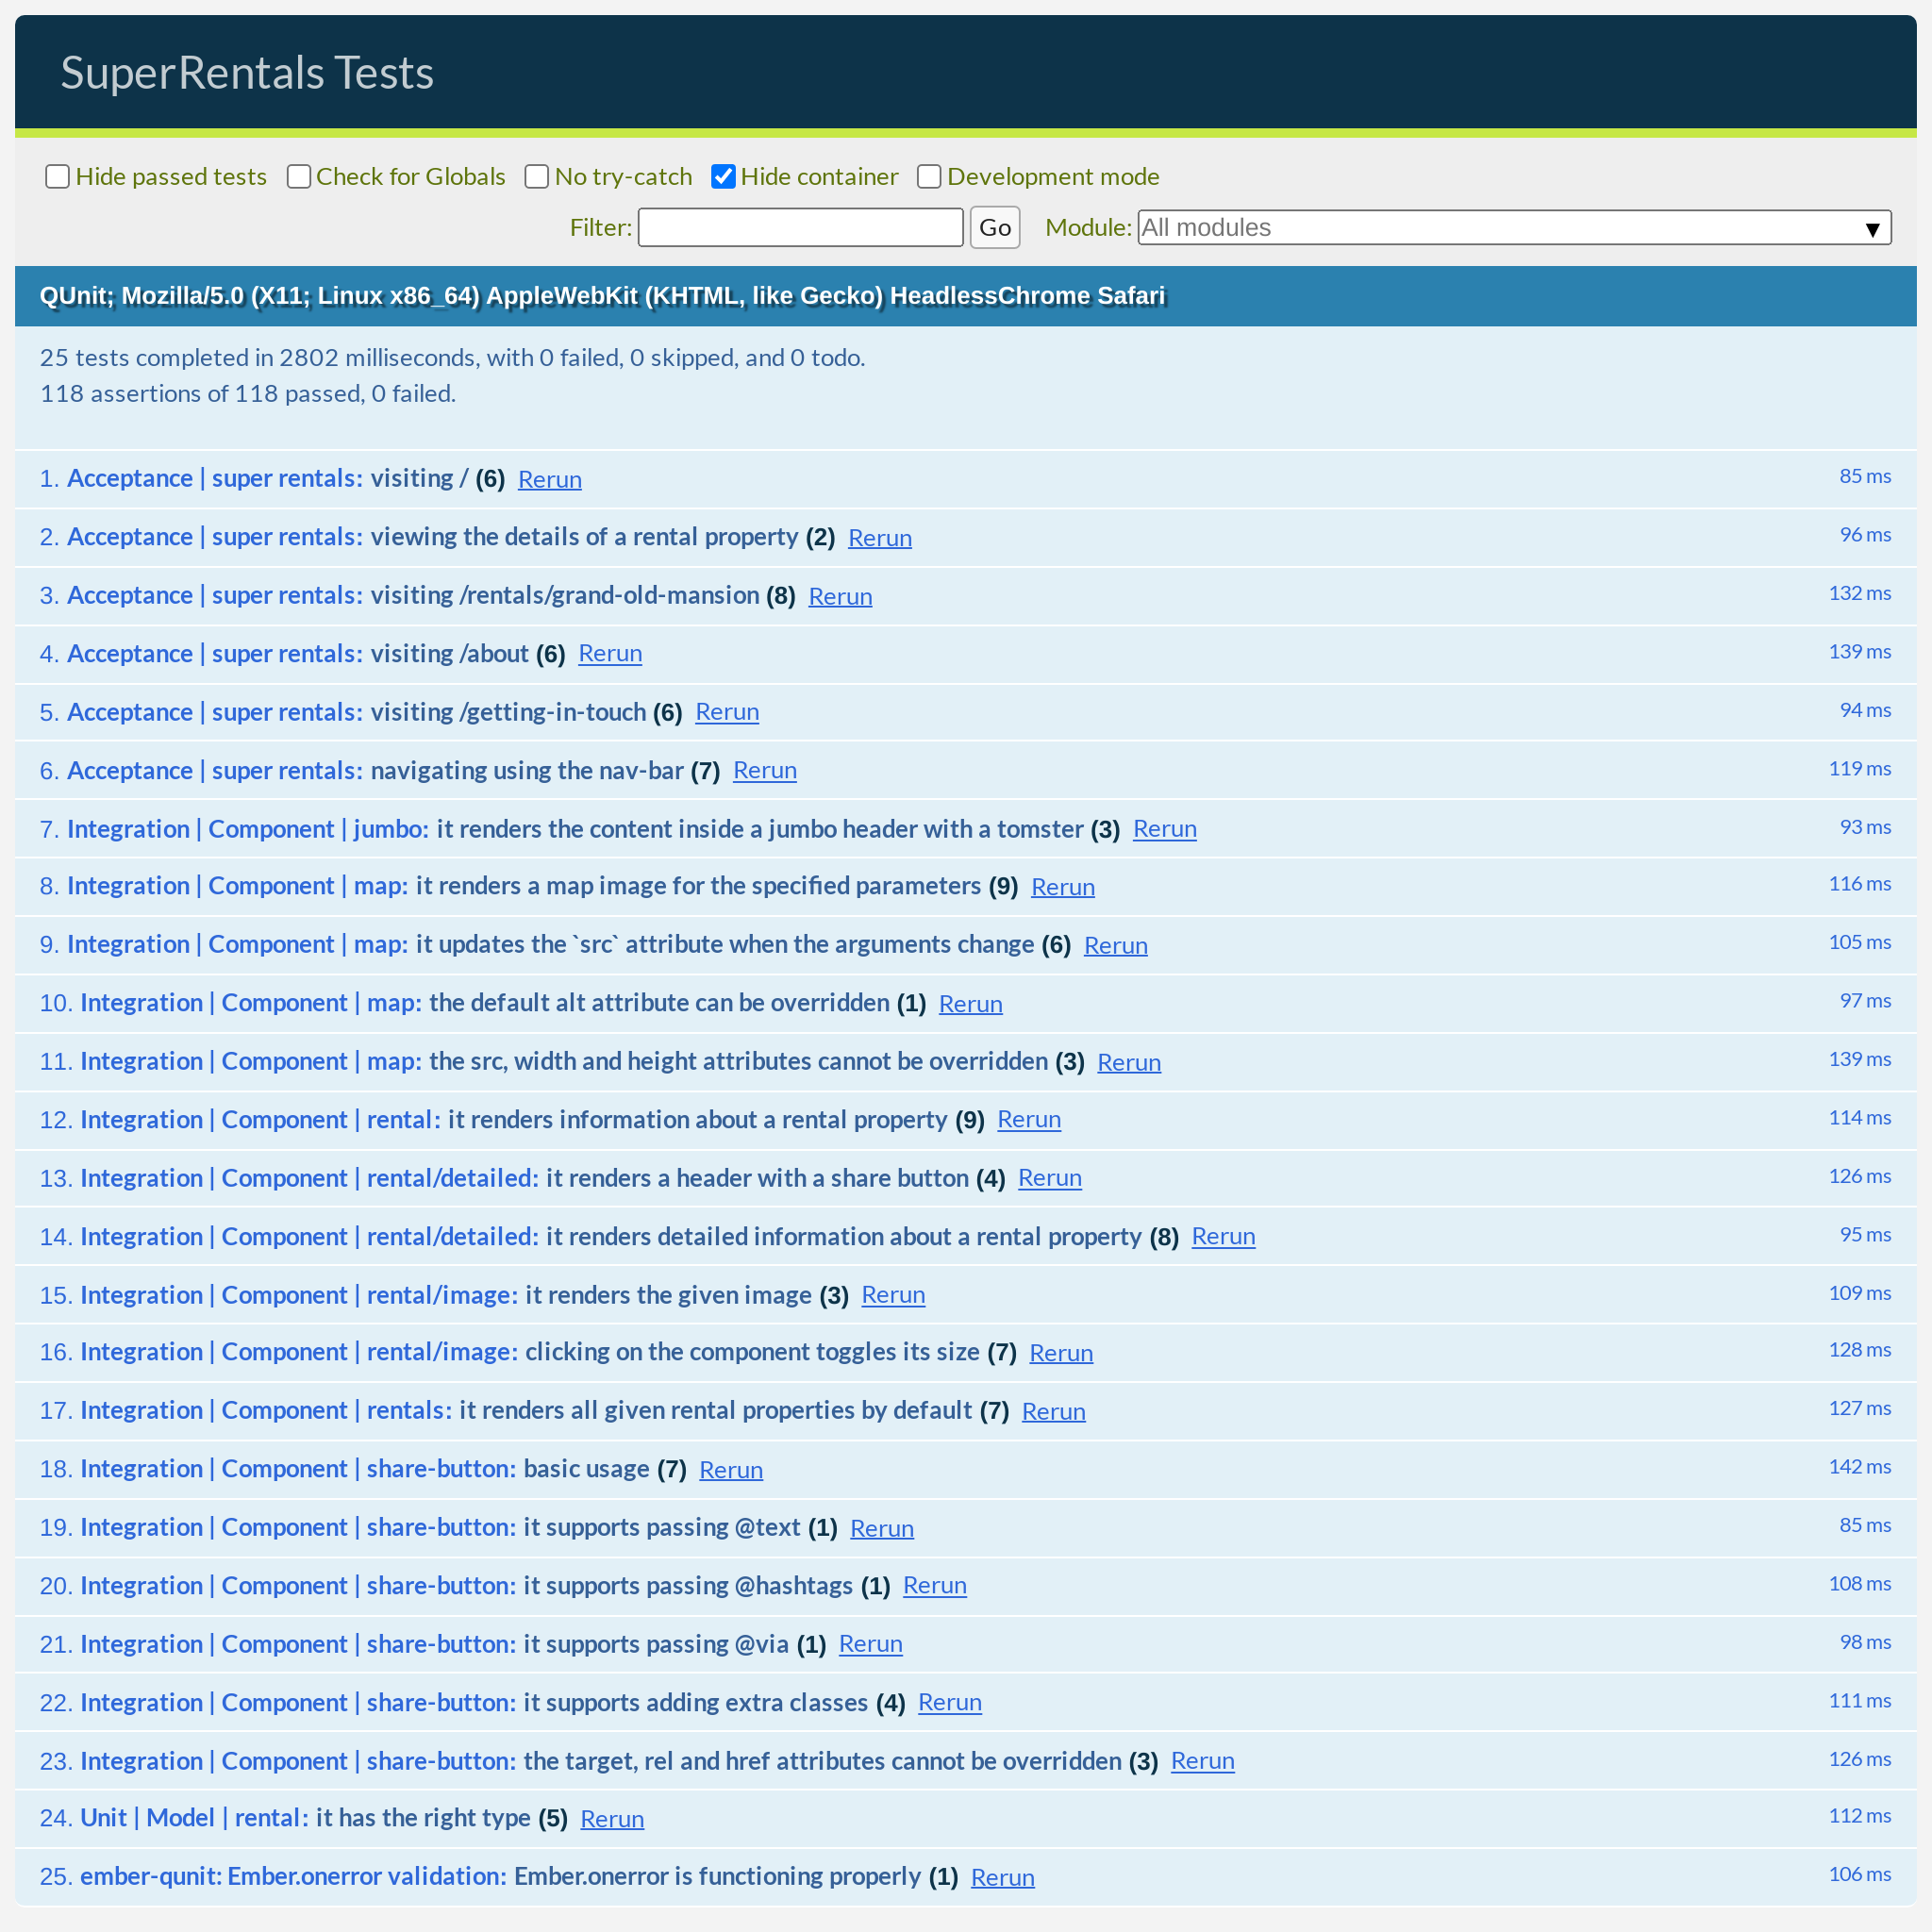This screenshot has height=1932, width=1932.
Task: Rerun navigating using the nav-bar test
Action: point(765,771)
